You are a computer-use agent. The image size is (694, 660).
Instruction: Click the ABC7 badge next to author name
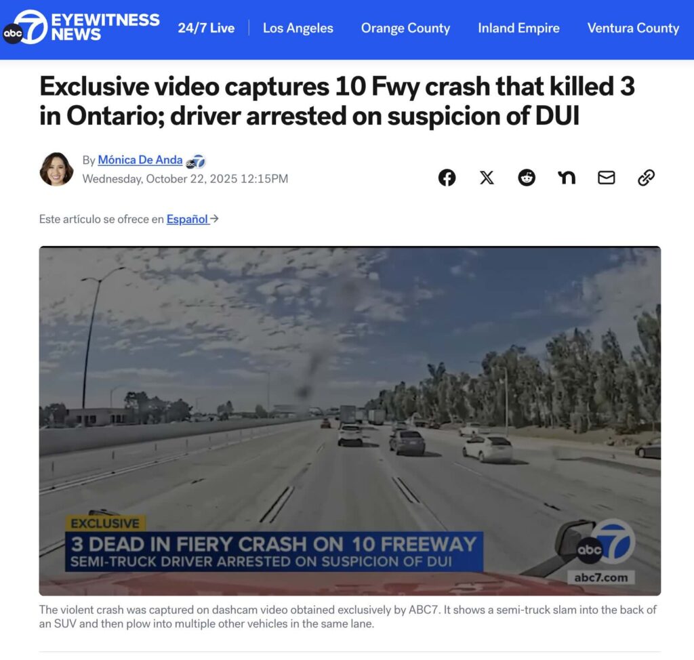196,161
